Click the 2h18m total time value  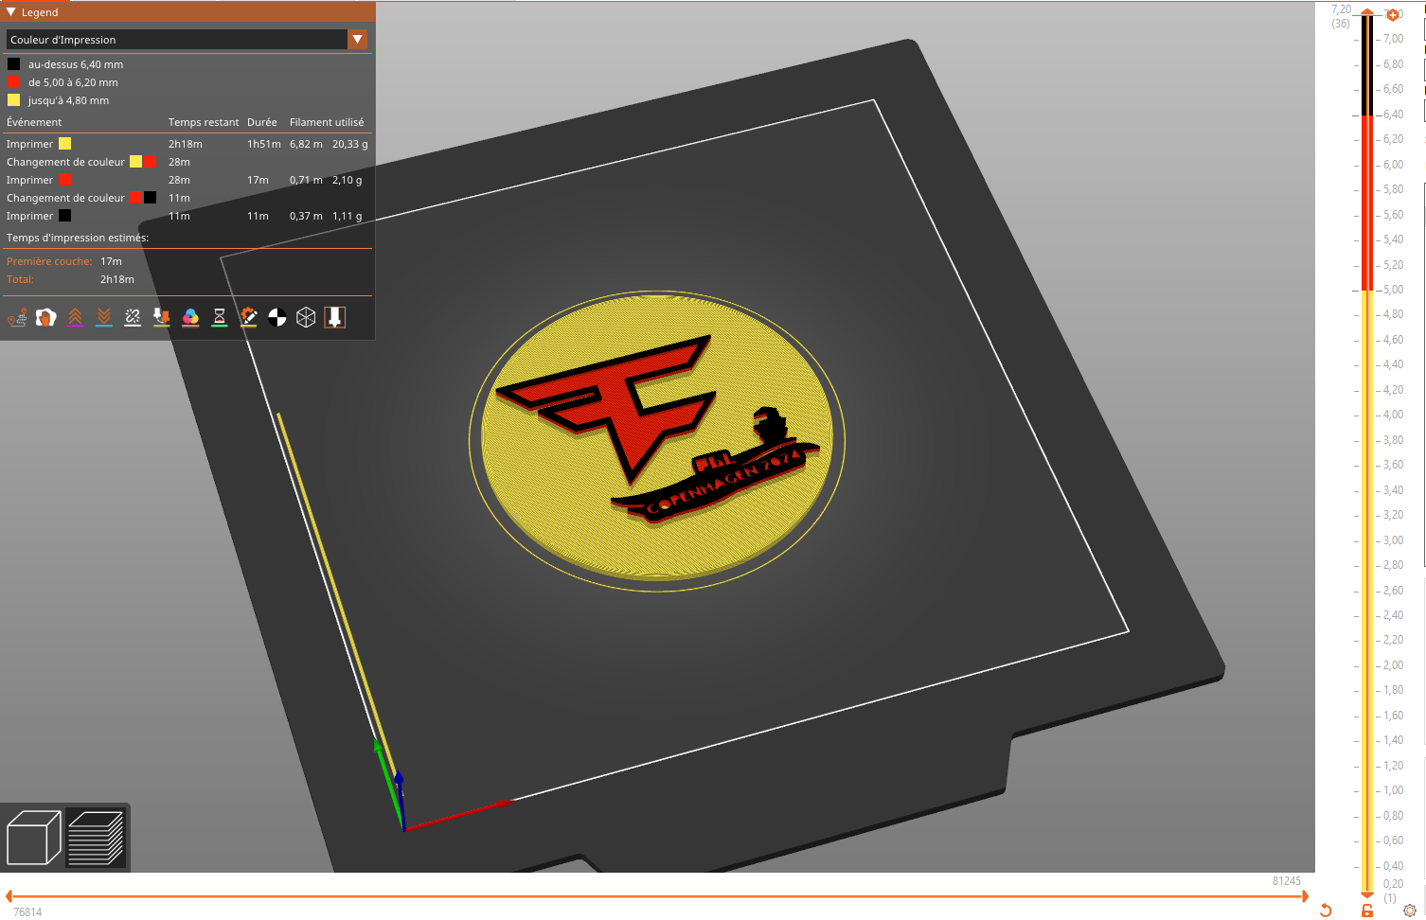point(117,279)
